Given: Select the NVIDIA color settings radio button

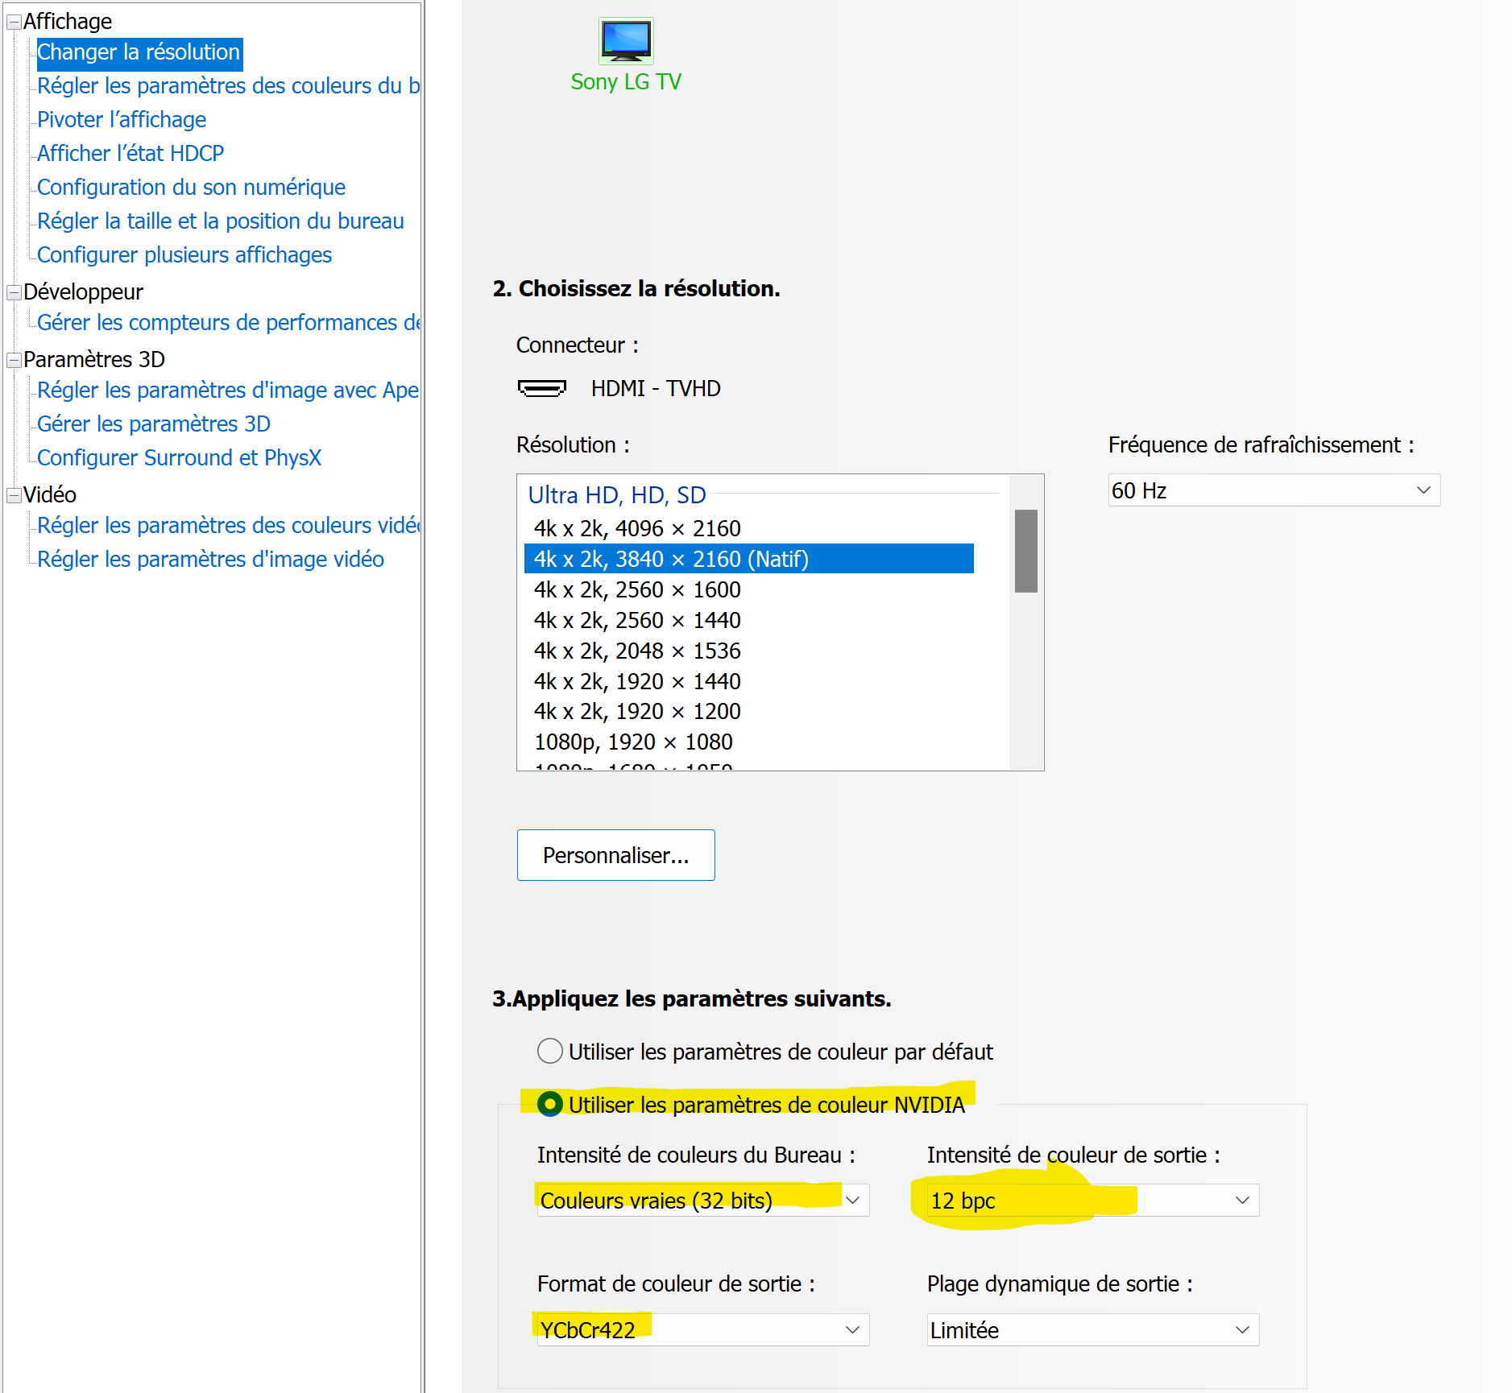Looking at the screenshot, I should coord(550,1104).
